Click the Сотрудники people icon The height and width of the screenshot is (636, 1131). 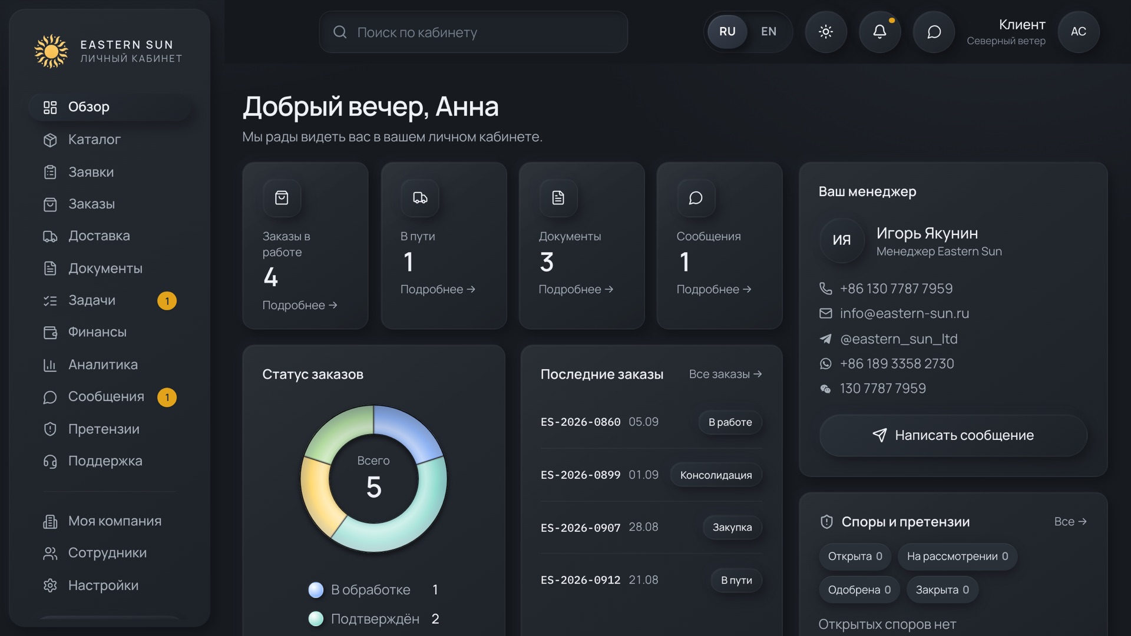50,554
